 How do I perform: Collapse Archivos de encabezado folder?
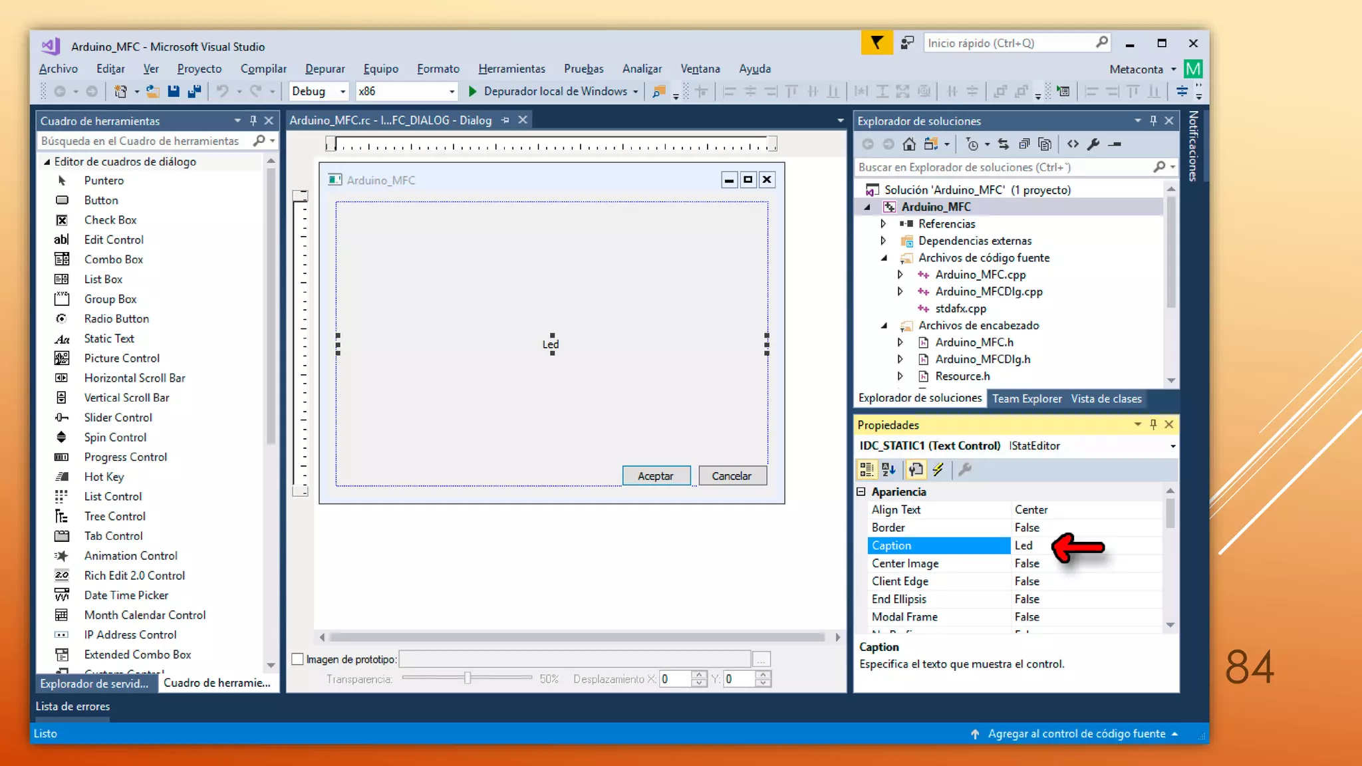[x=883, y=326]
